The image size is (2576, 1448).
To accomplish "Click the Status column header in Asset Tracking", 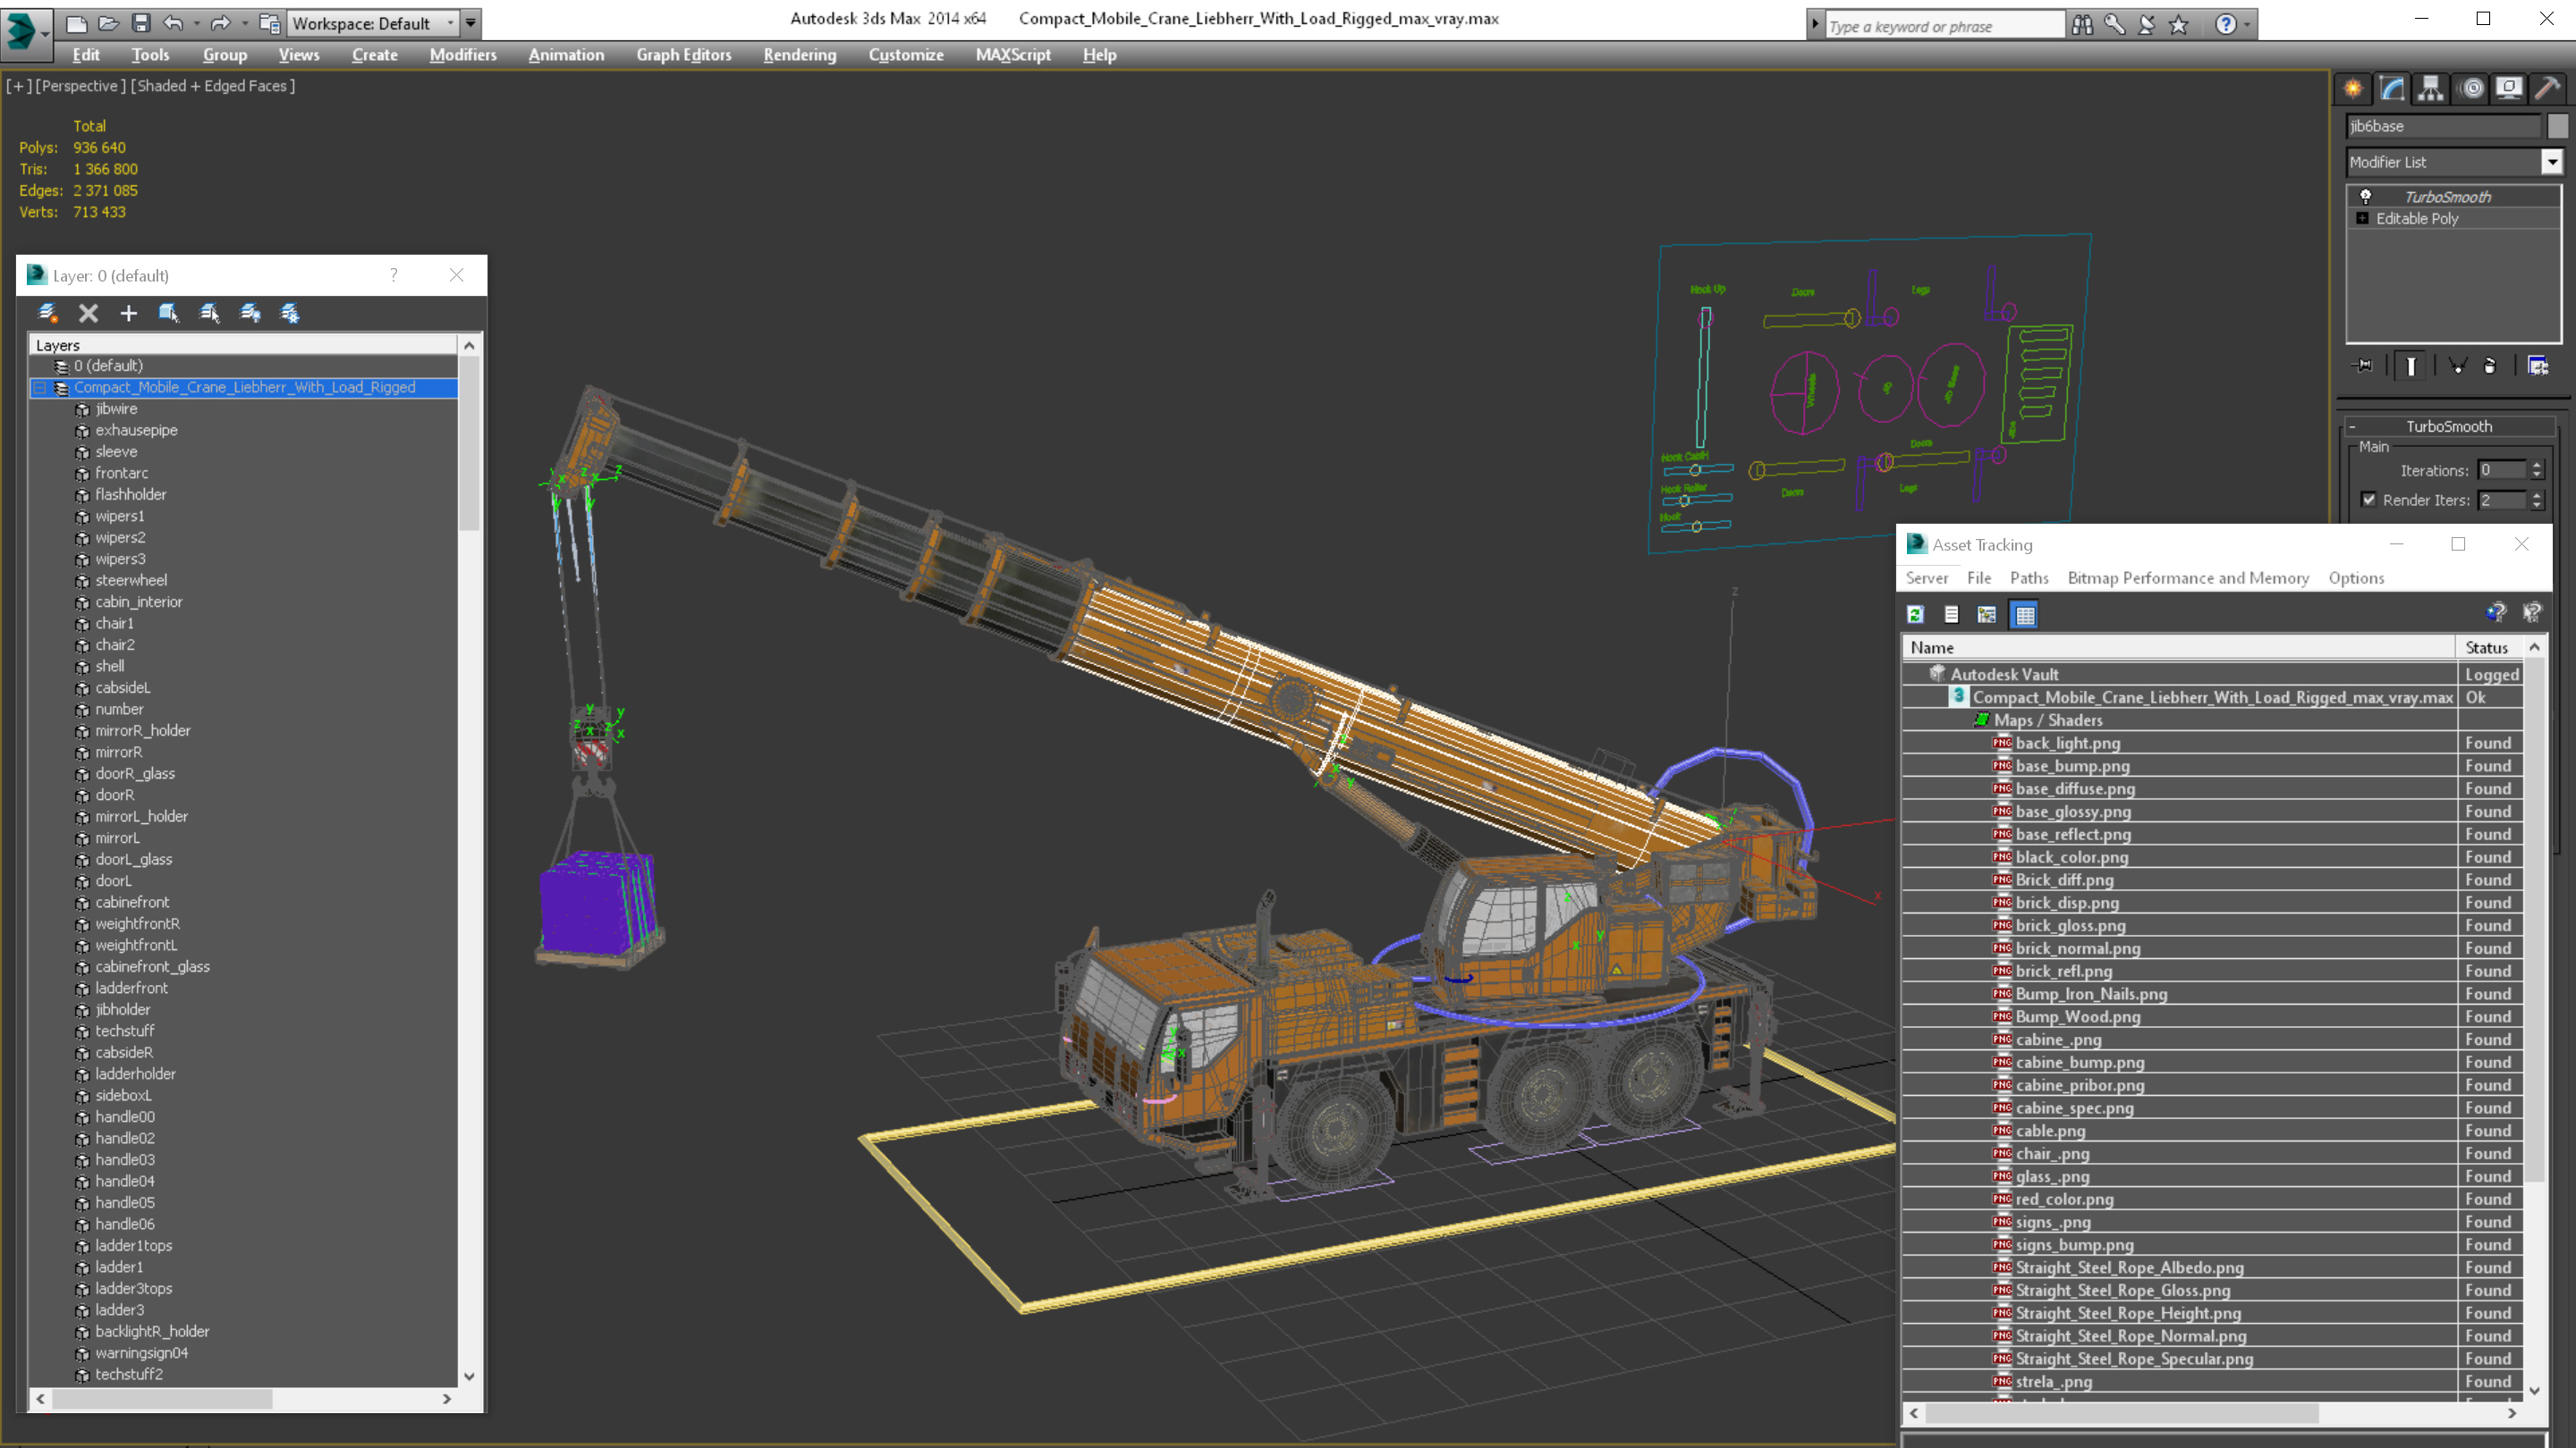I will pyautogui.click(x=2490, y=647).
